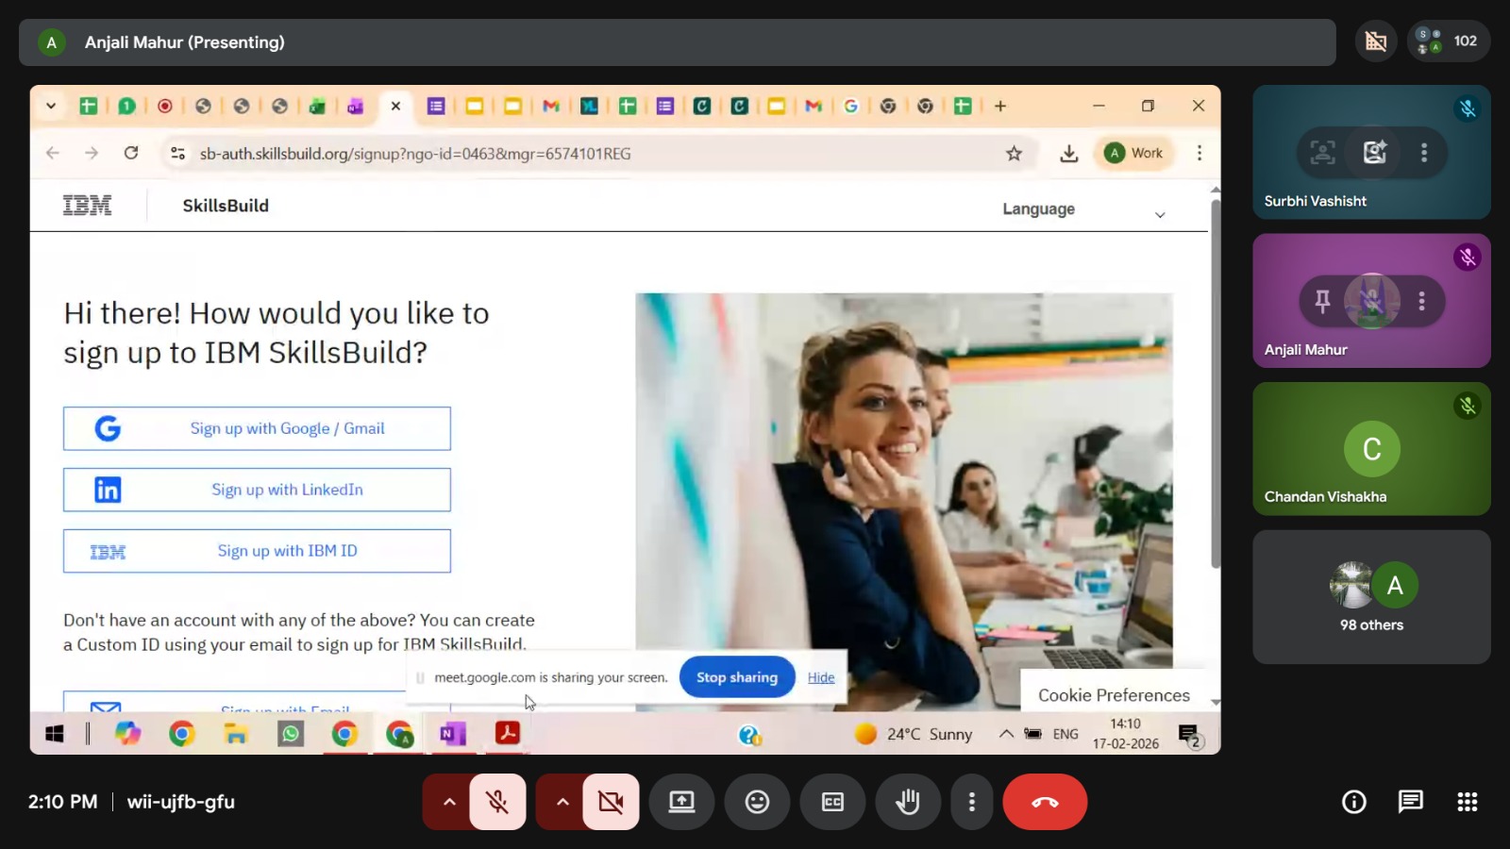Open more options three-dot menu in call bar
1510x849 pixels.
click(x=971, y=802)
